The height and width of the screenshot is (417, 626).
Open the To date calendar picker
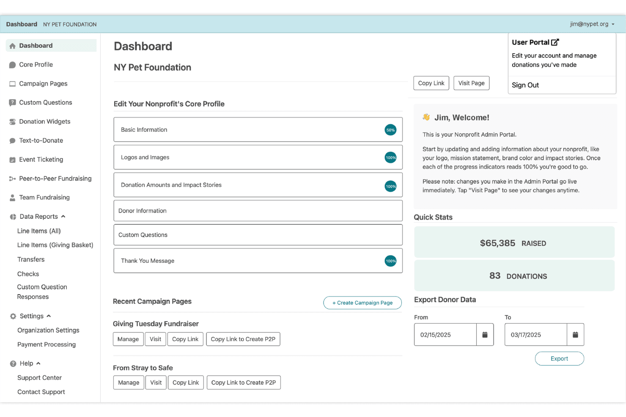(x=575, y=335)
